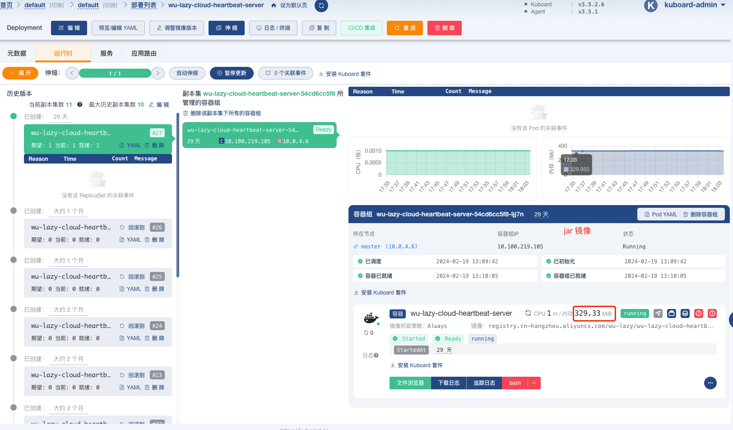Click the database stack icon in container row
Screen dimensions: 733x430
(x=685, y=313)
